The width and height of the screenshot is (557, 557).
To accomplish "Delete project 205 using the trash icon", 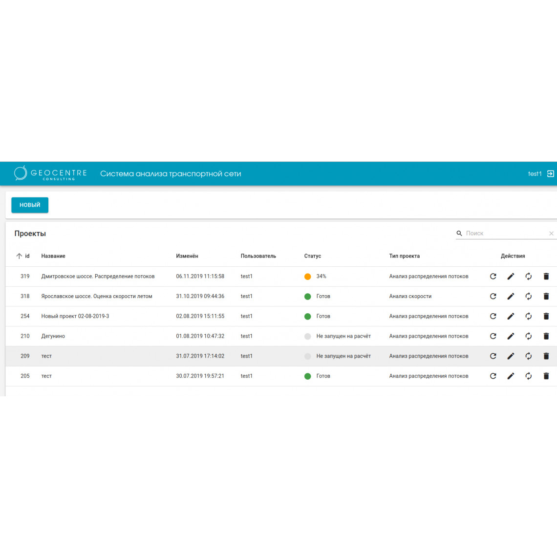I will 546,376.
